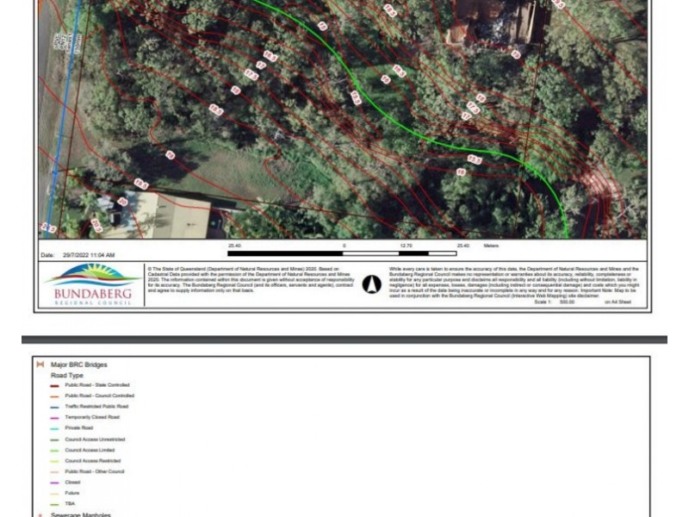The width and height of the screenshot is (689, 517).
Task: Click the State of Queensland copyright text
Action: (251, 280)
